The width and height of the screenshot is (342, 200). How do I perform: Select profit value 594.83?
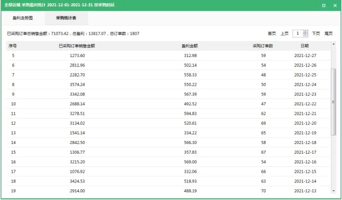(190, 114)
